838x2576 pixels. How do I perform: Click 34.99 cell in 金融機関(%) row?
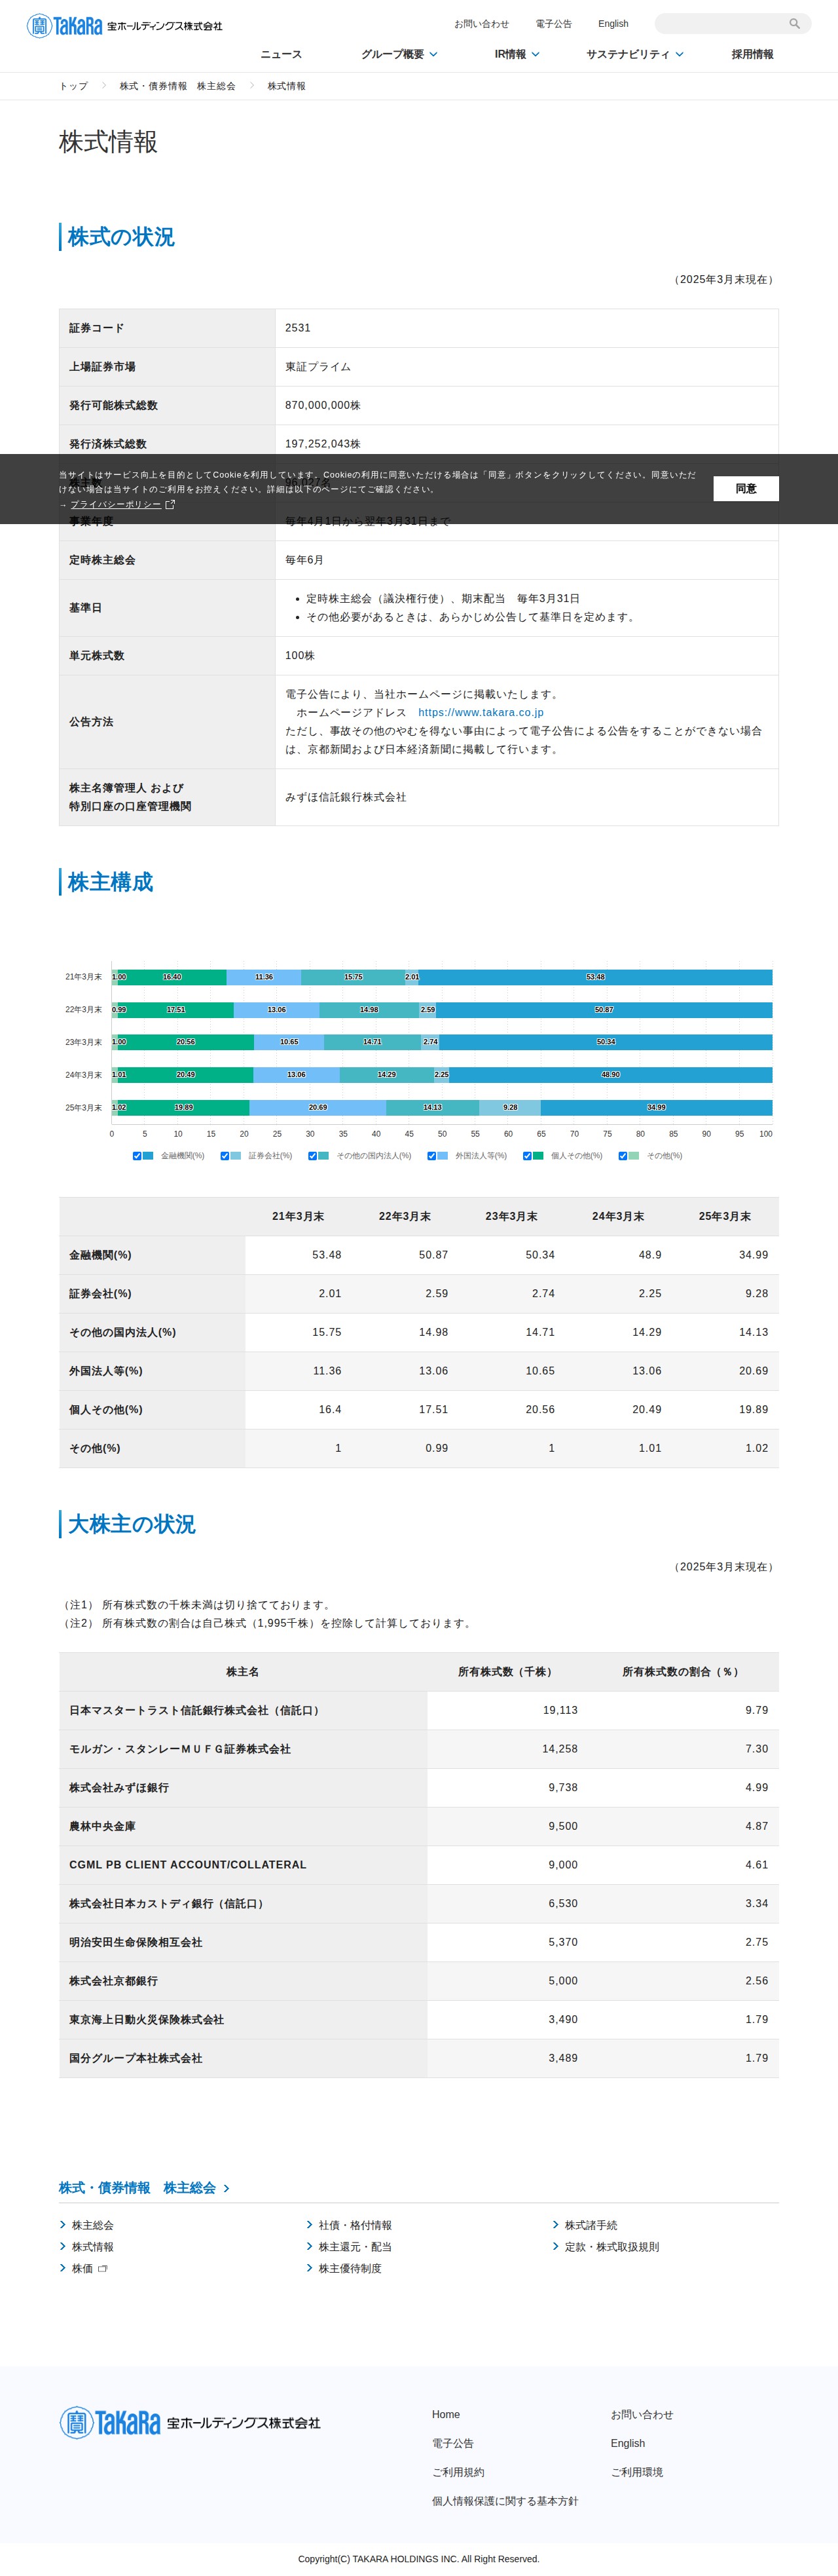[725, 1255]
